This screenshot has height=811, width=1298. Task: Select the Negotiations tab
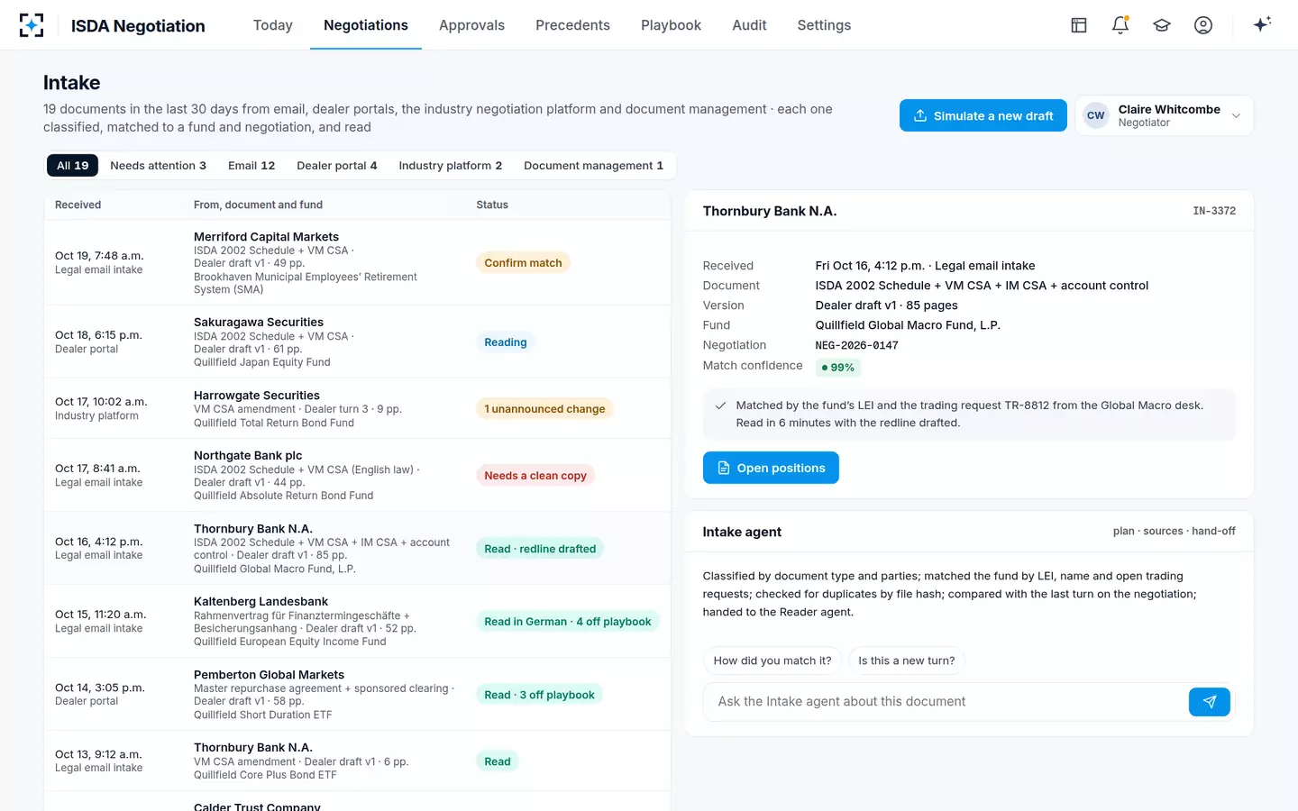coord(366,25)
